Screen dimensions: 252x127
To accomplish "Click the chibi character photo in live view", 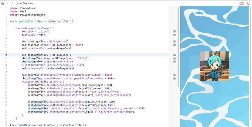I will [214, 66].
